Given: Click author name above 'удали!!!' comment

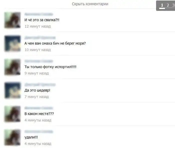Looking at the screenshot, I should (38, 132).
